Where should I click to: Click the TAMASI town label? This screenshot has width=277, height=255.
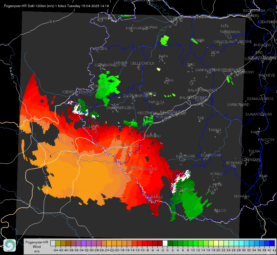[x=215, y=130]
